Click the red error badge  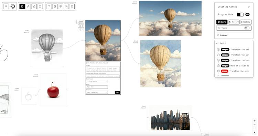click(224, 71)
